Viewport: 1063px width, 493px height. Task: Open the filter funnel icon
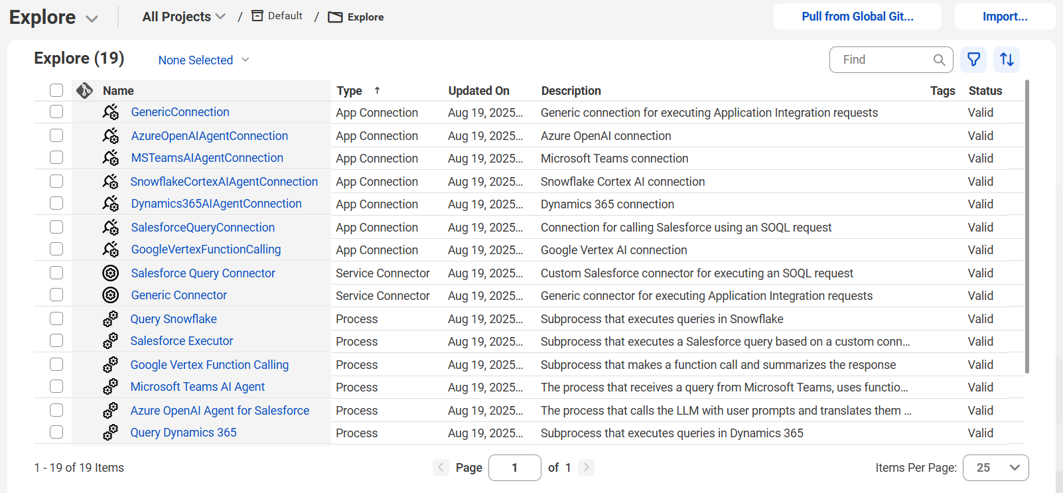973,60
